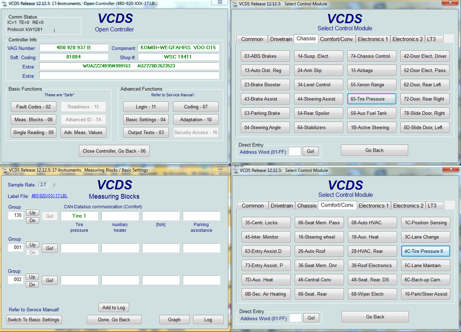Click VCDS icon in Measuring Blocks title bar
The image size is (461, 332).
coord(4,170)
